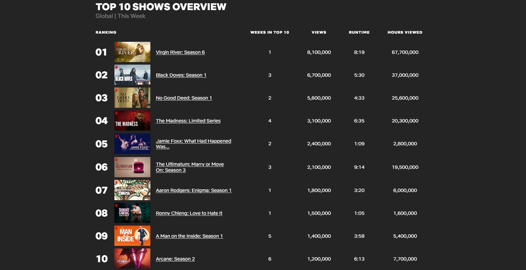The image size is (526, 270).
Task: Click the Man on the Inside thumbnail
Action: pos(132,236)
